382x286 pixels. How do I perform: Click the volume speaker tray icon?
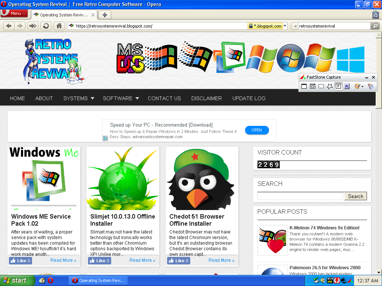pos(323,280)
